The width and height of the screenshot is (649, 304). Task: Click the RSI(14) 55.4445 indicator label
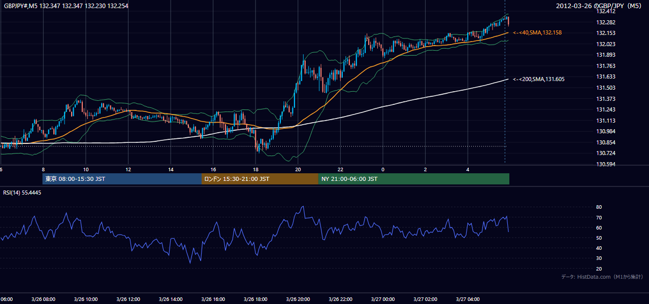pos(22,193)
